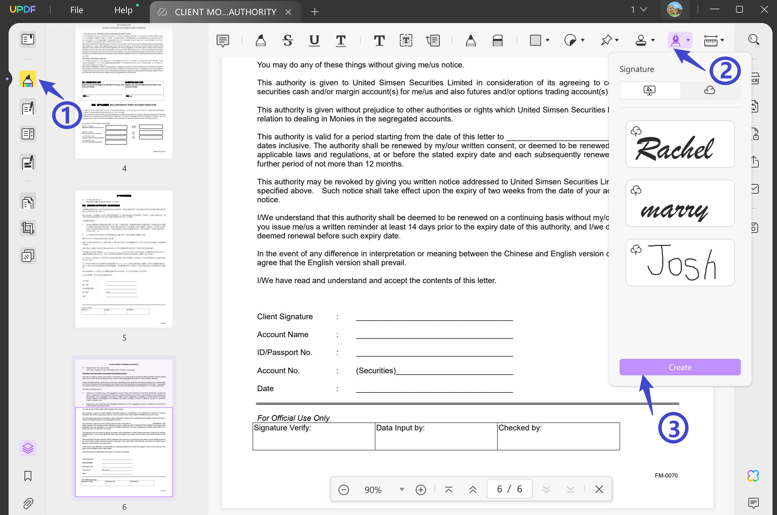Click the Create signature button
Viewport: 777px width, 515px height.
pos(680,367)
